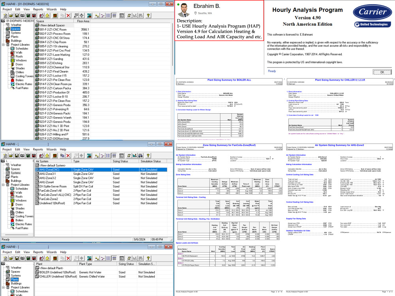Select AHU-Zone(CNC) air system row
Viewport: 395px width, 296px height.
pos(101,170)
